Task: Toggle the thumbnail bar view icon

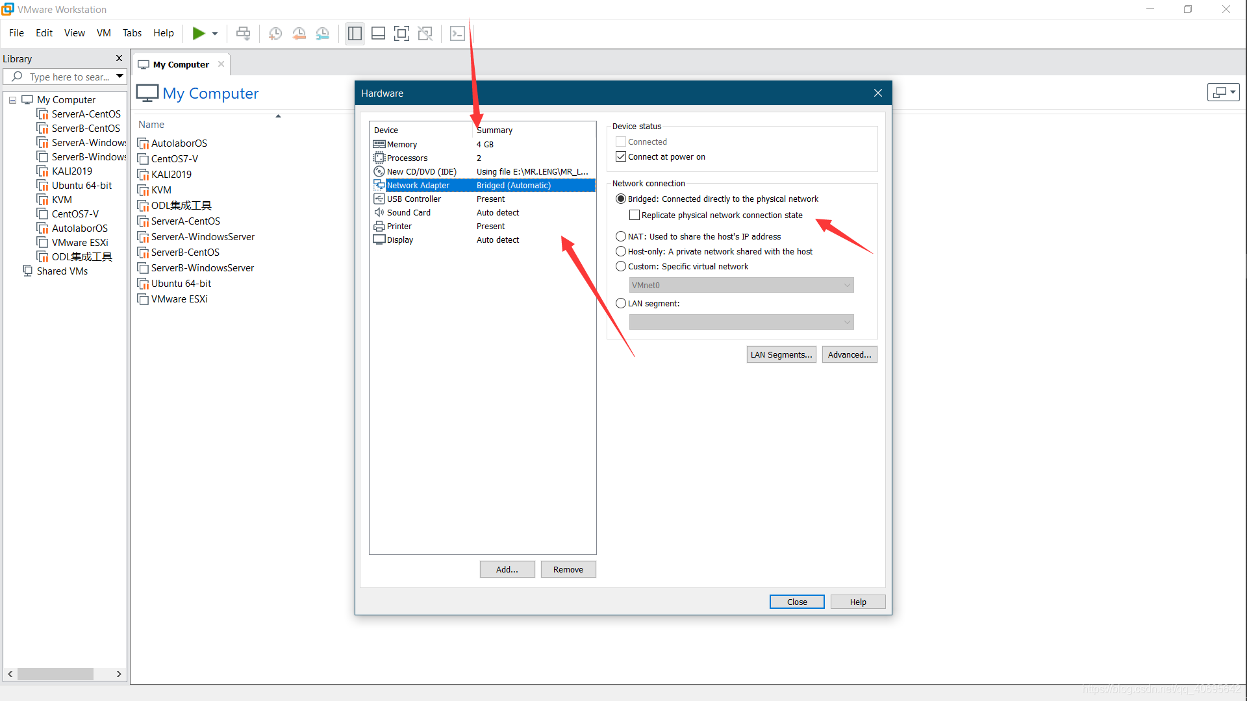Action: 378,33
